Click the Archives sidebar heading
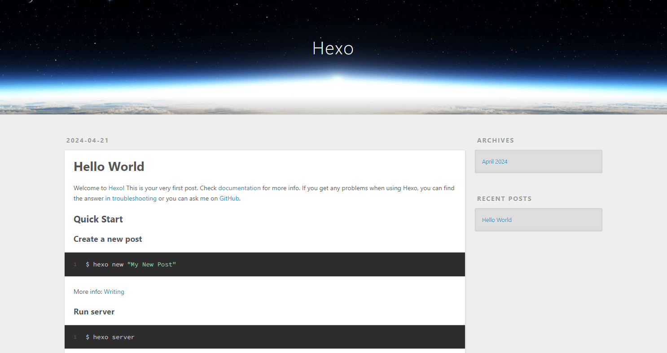Screen dimensions: 667x353 tap(496, 140)
